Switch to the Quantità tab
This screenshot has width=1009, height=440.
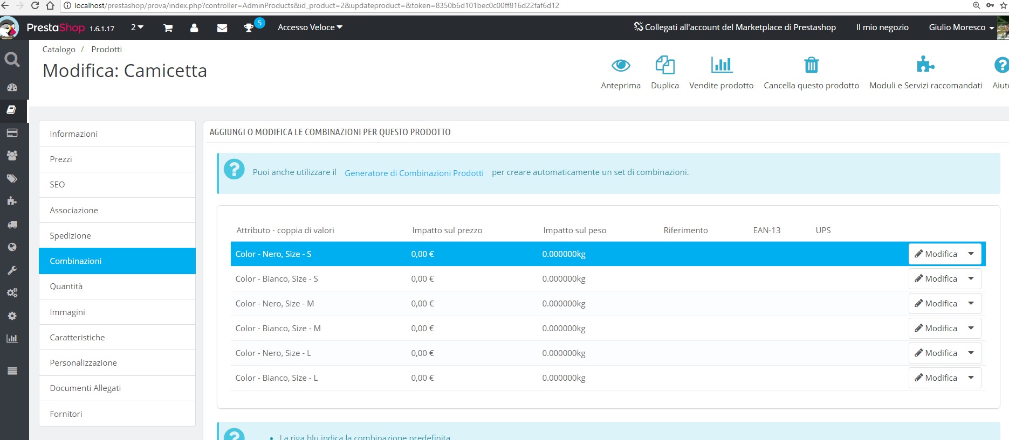point(117,287)
